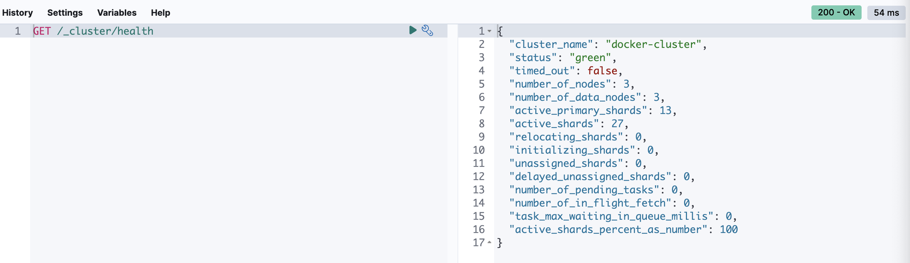
Task: Click the fold arrow at response line 17
Action: (489, 243)
